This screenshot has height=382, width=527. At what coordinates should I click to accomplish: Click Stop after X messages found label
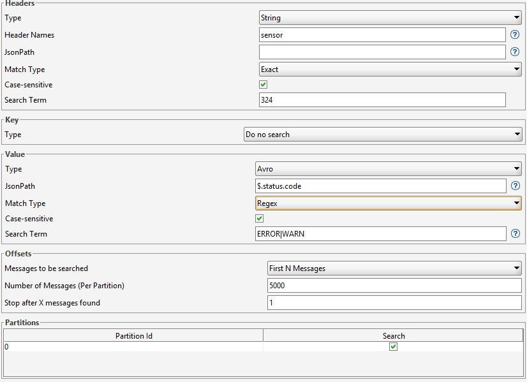(52, 303)
